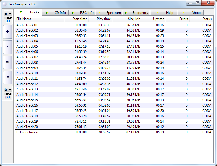Viewport: 217px width, 166px height.
Task: Open the 1: mode dropdown
Action: coord(8,89)
